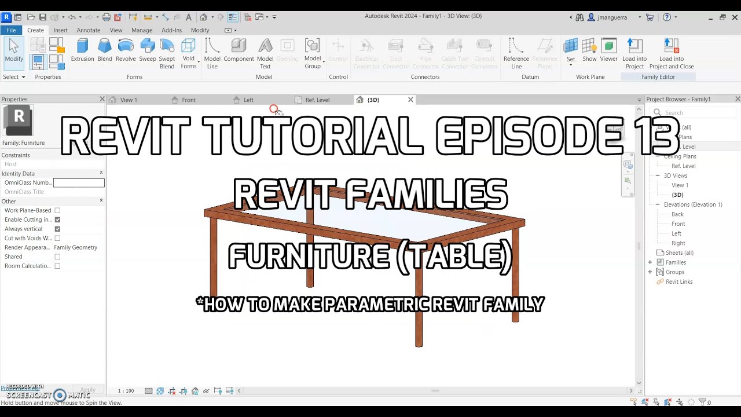This screenshot has height=417, width=741.
Task: Close the Properties panel
Action: [x=102, y=99]
